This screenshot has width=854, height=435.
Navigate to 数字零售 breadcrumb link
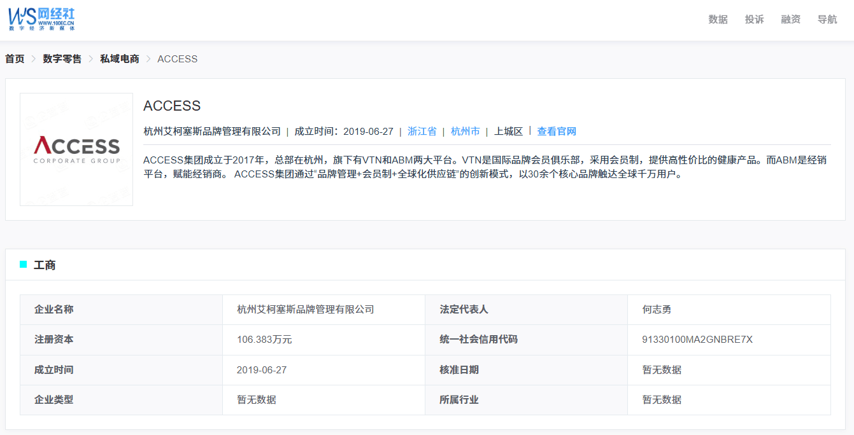[62, 59]
